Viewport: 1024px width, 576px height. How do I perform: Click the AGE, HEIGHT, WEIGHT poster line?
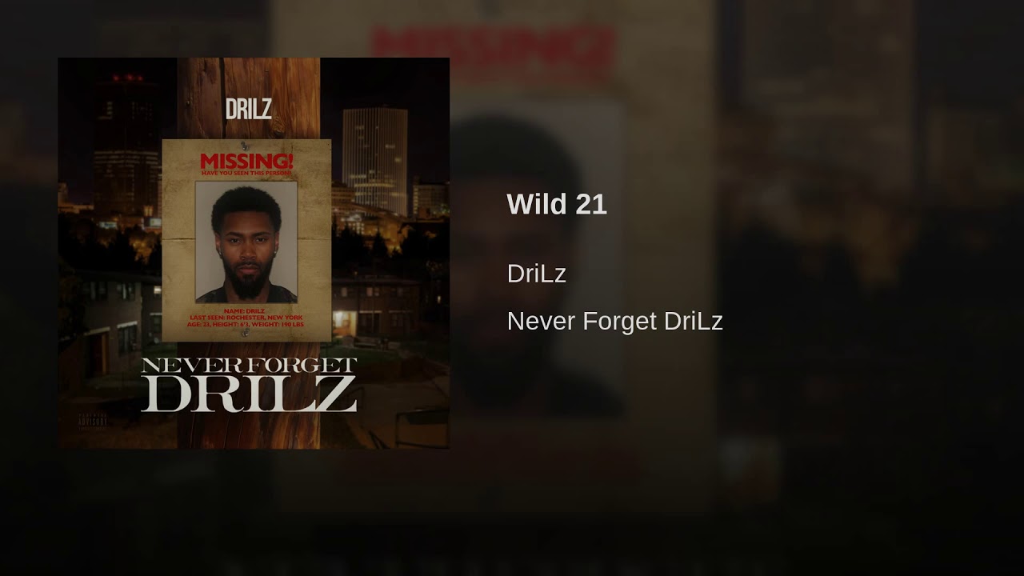[x=246, y=326]
